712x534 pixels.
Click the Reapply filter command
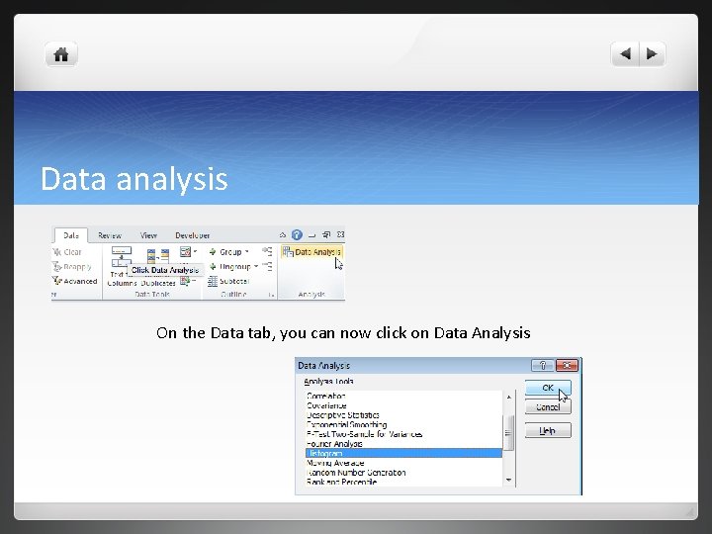72,267
